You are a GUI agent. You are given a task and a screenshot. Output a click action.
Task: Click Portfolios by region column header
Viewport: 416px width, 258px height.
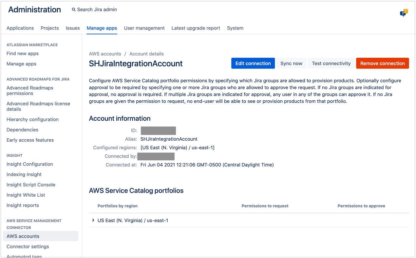pyautogui.click(x=118, y=206)
